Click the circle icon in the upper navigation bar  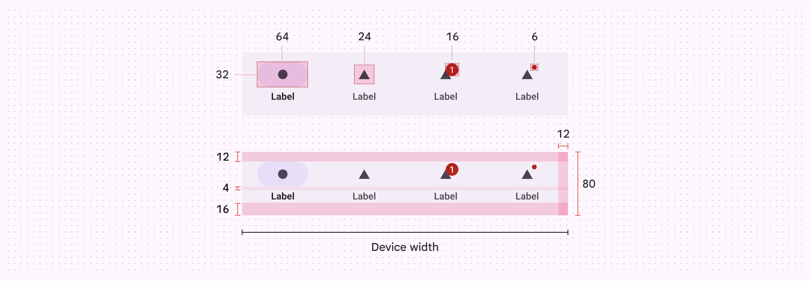pyautogui.click(x=282, y=74)
